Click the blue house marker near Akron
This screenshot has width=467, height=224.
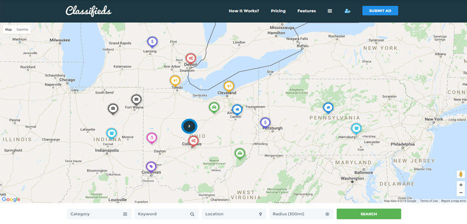[x=237, y=110]
